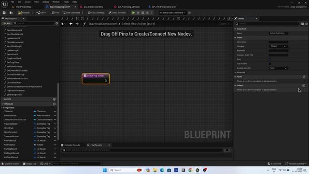Expand the Components category
This screenshot has width=309, height=174.
[2, 108]
